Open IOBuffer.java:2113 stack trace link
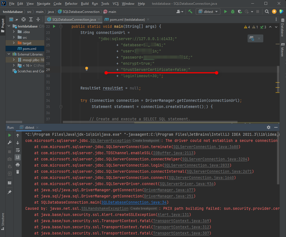The width and height of the screenshot is (286, 237). click(173, 153)
